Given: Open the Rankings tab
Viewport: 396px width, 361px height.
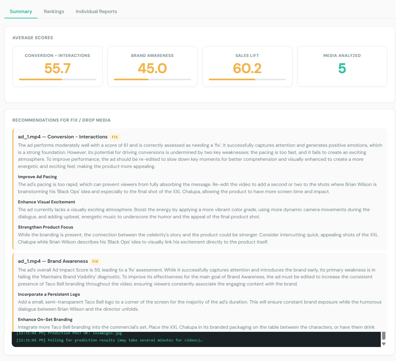Looking at the screenshot, I should 54,11.
